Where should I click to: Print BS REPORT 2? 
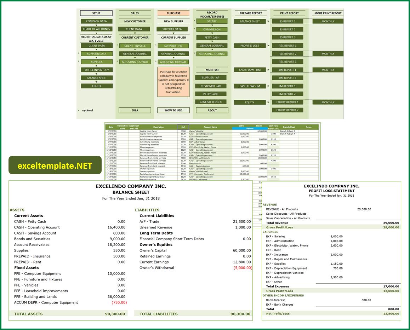[287, 29]
